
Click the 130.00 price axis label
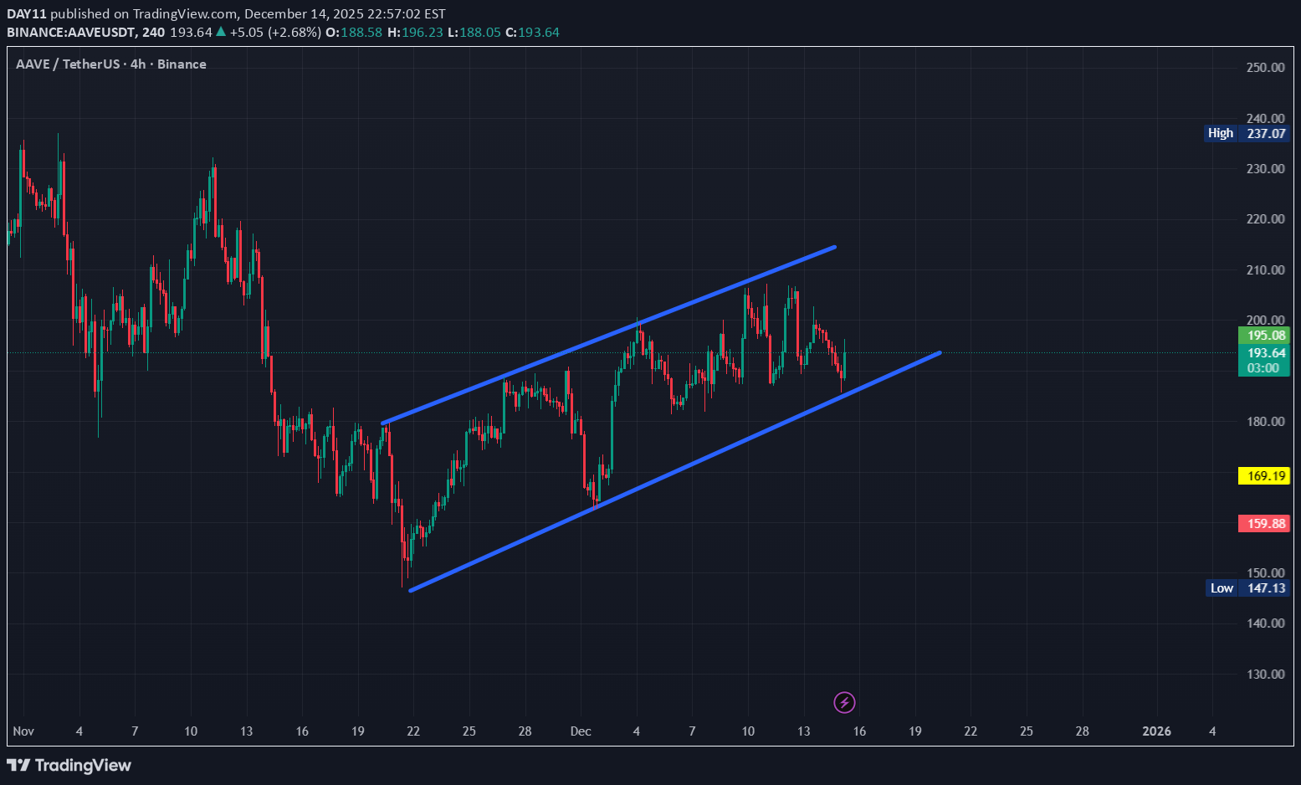click(1265, 675)
